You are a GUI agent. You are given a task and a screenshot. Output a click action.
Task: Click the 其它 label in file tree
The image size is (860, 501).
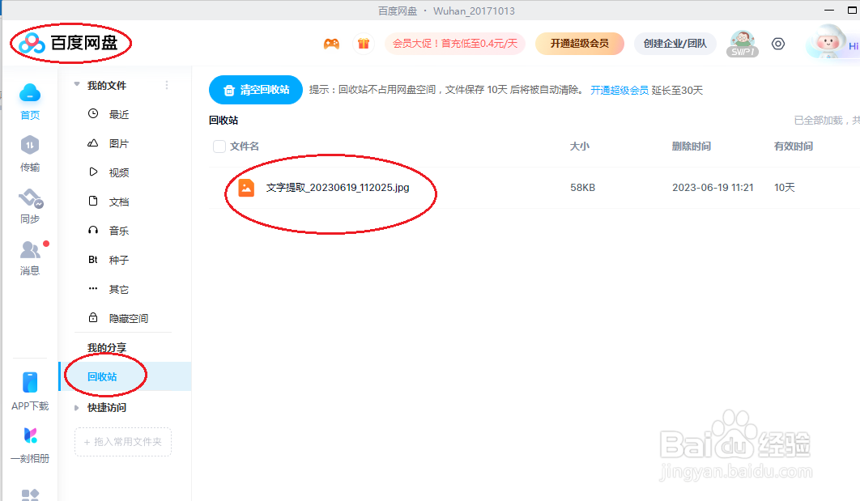(119, 289)
